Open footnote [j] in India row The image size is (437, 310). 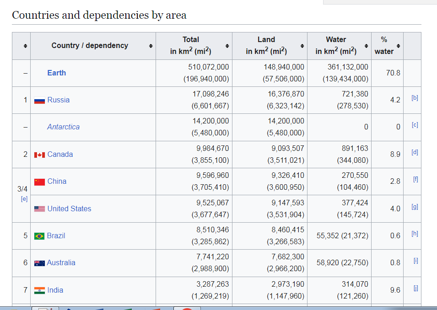point(416,288)
